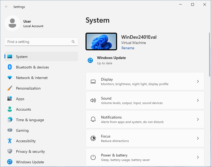Open the Notifications settings card
The width and height of the screenshot is (211, 167).
click(145, 119)
